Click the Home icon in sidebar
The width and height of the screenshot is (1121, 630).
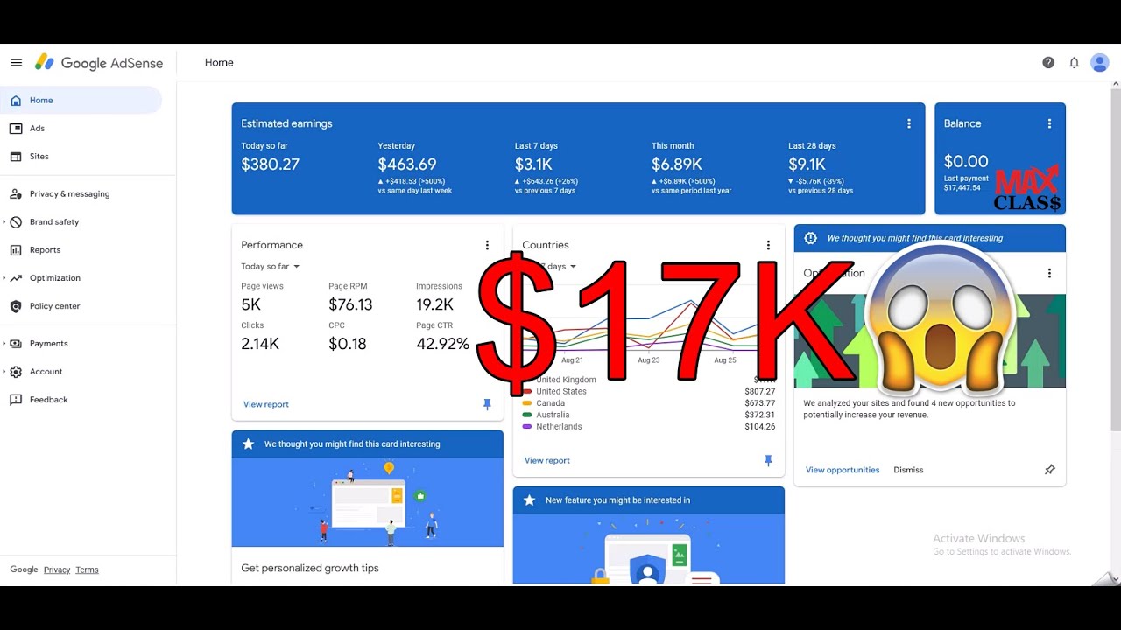click(x=16, y=101)
